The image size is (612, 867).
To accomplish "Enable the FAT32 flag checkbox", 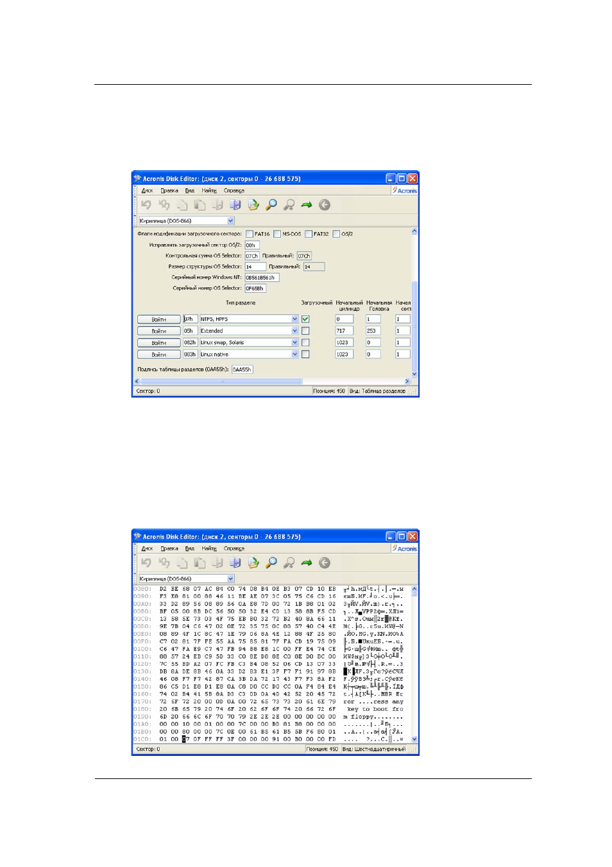I will [x=309, y=234].
